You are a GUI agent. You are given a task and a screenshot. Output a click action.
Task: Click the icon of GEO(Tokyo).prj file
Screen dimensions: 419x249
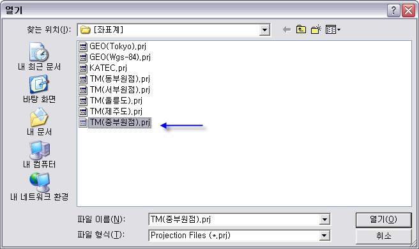click(83, 47)
